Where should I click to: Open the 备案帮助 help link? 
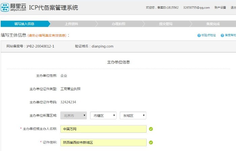click(230, 35)
